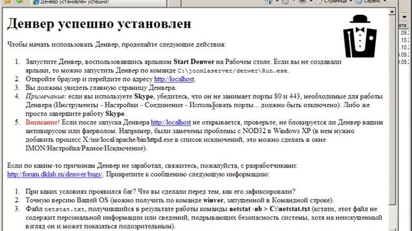Click the page scrollbar up arrow
The image size is (412, 231).
392,12
